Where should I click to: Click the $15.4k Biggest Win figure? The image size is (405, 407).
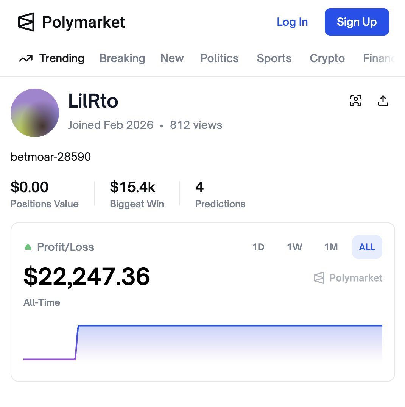click(x=132, y=187)
